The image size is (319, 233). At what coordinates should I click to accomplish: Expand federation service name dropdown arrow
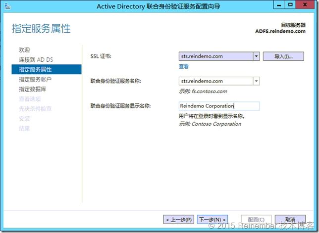click(257, 81)
